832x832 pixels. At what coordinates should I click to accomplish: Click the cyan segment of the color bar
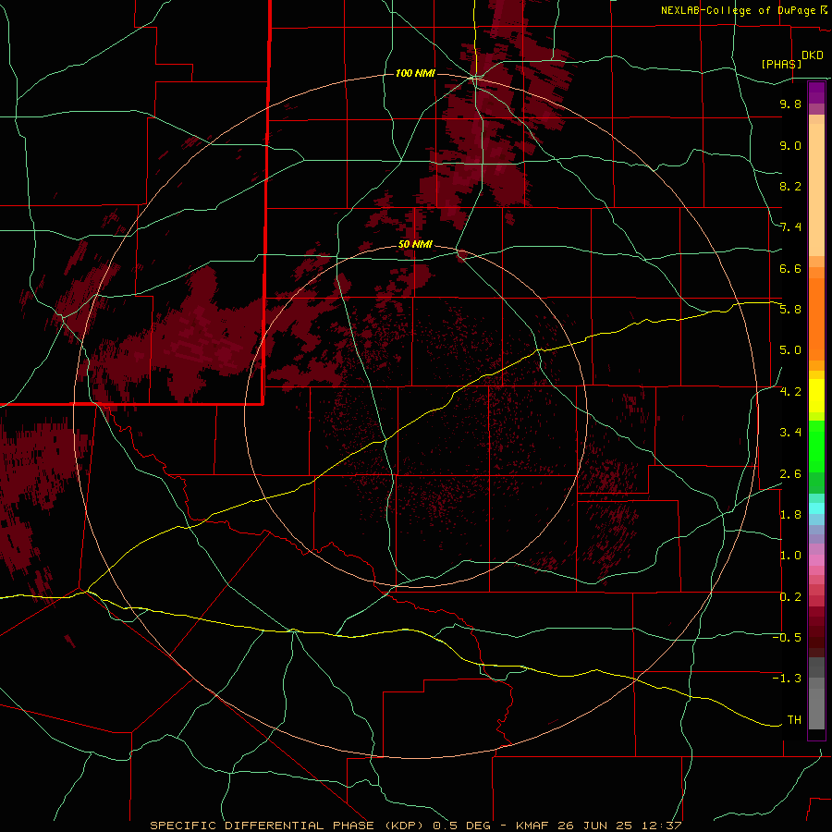click(816, 508)
